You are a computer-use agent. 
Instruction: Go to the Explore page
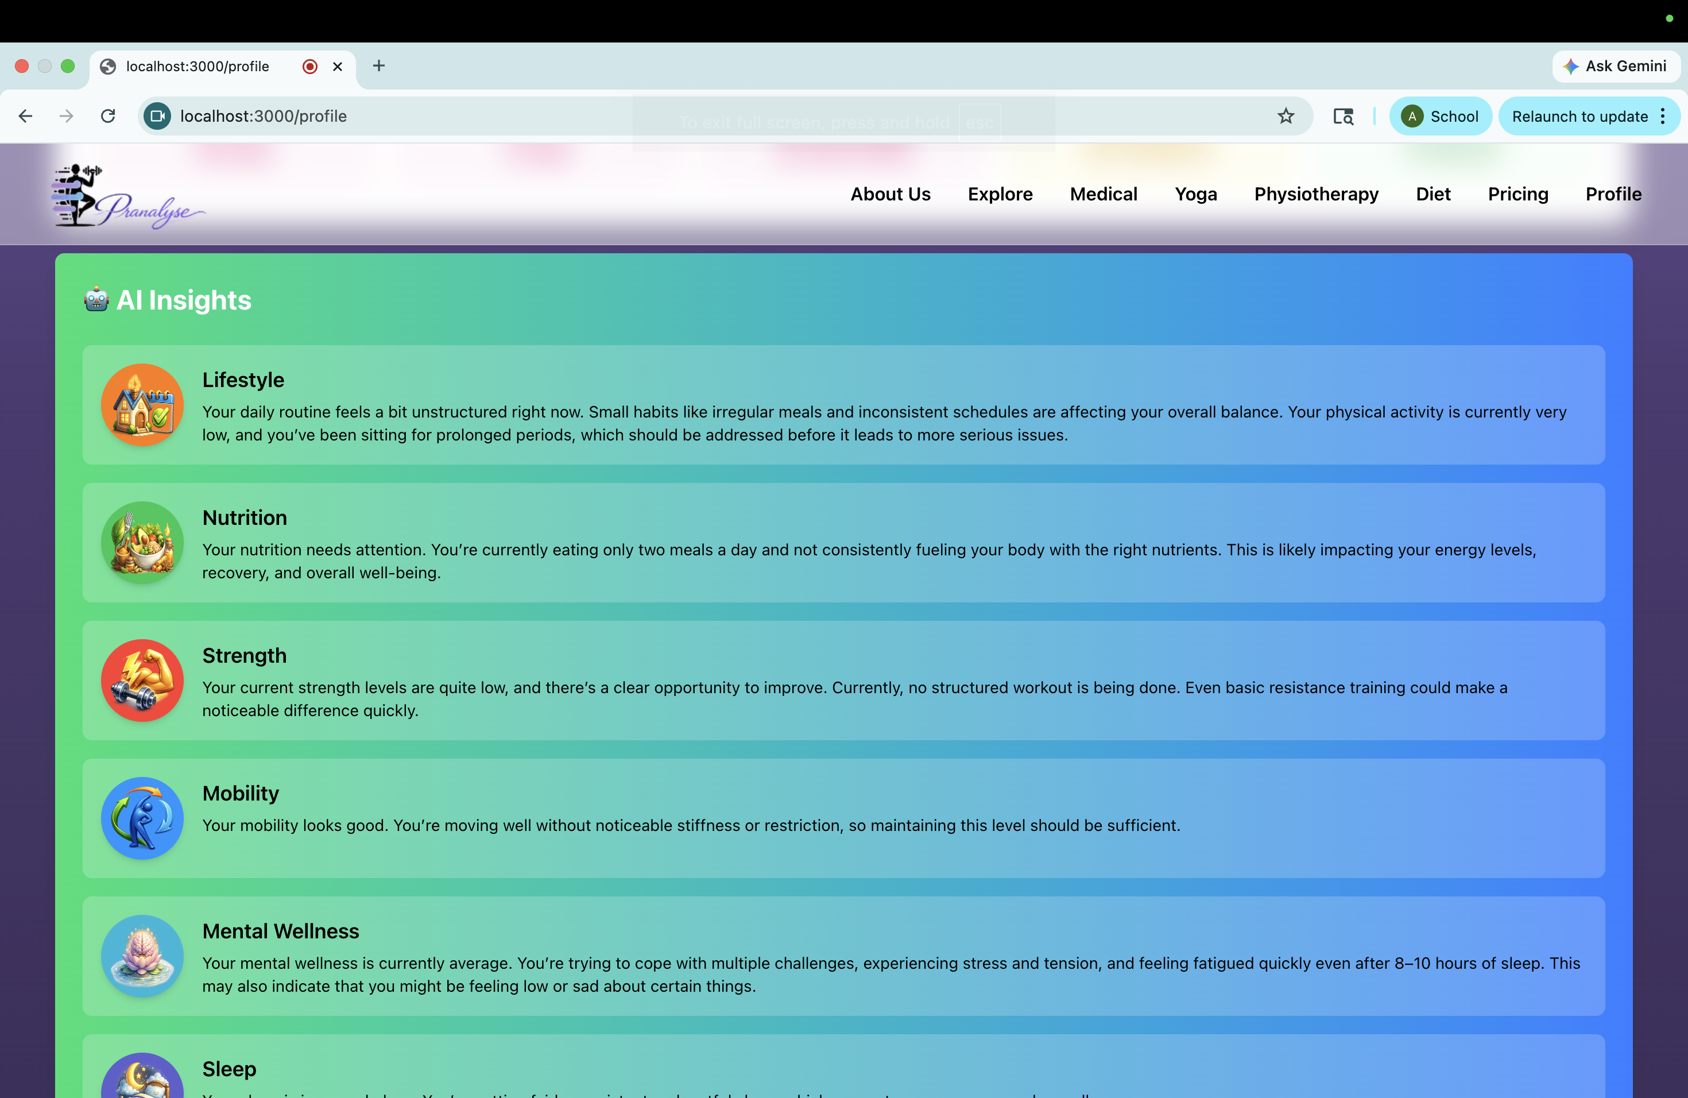(x=1000, y=194)
